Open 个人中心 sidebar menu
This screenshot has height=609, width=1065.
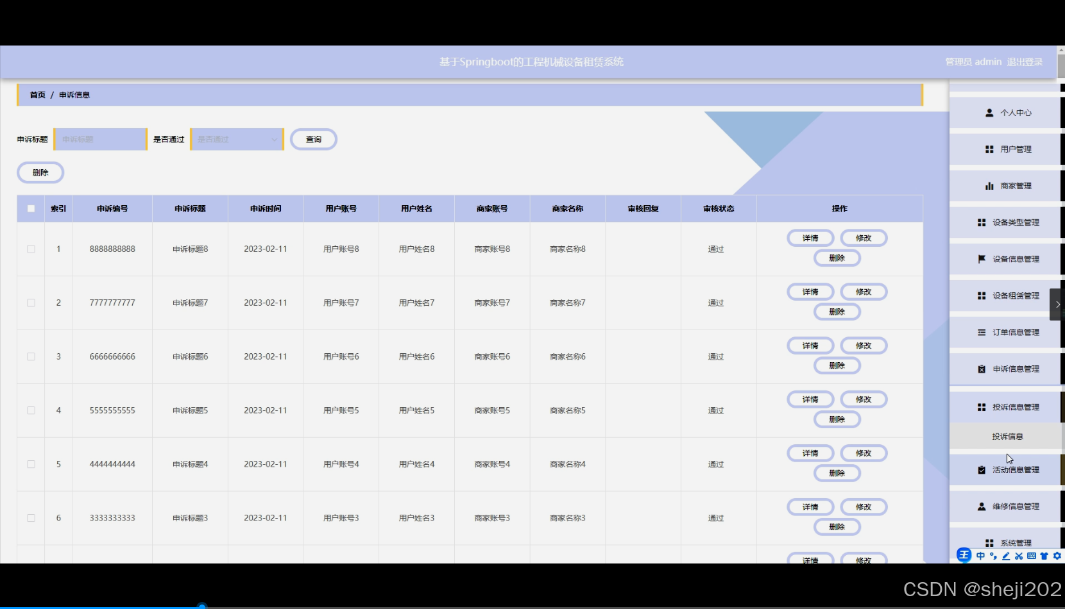pyautogui.click(x=1005, y=113)
